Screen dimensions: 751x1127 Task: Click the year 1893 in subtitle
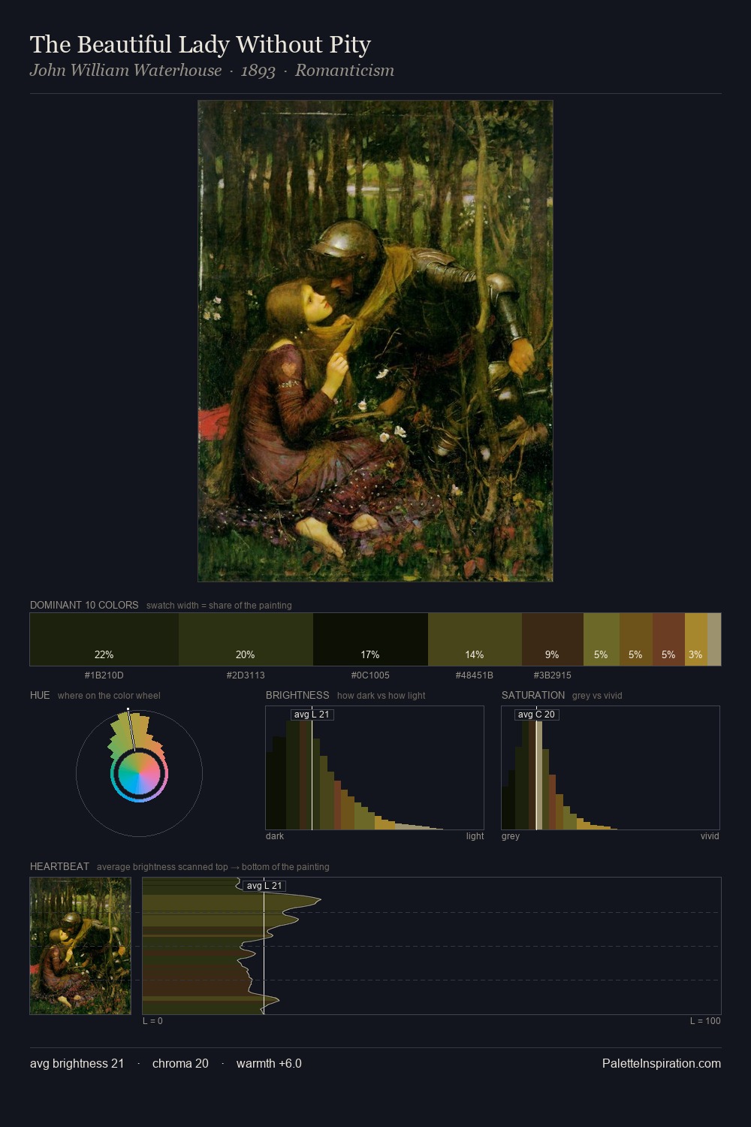tap(258, 71)
